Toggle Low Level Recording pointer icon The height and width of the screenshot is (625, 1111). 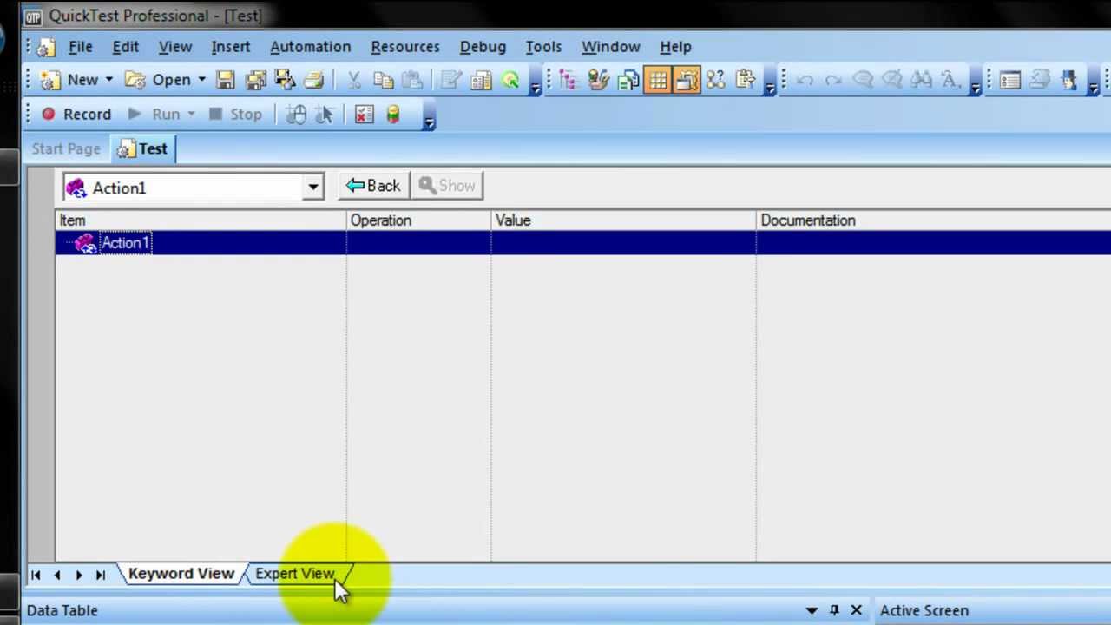(x=325, y=114)
